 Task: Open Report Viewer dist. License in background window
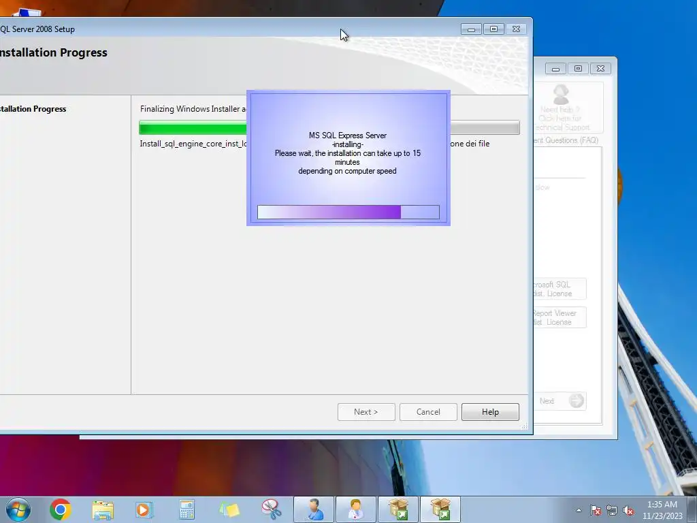(560, 317)
